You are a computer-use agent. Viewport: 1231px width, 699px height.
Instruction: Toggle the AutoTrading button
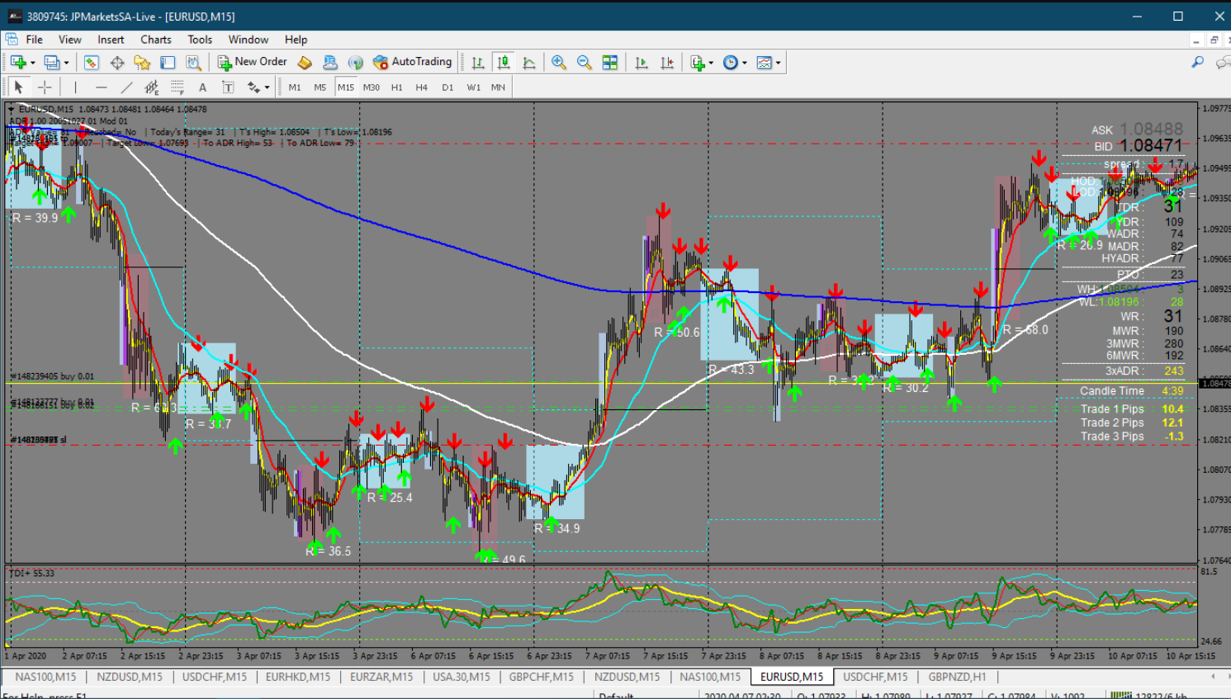(x=413, y=62)
